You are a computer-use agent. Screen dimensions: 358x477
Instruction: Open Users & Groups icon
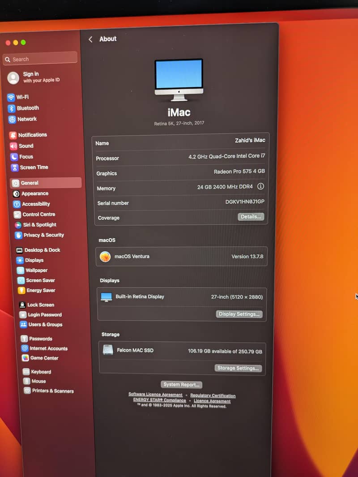(24, 325)
